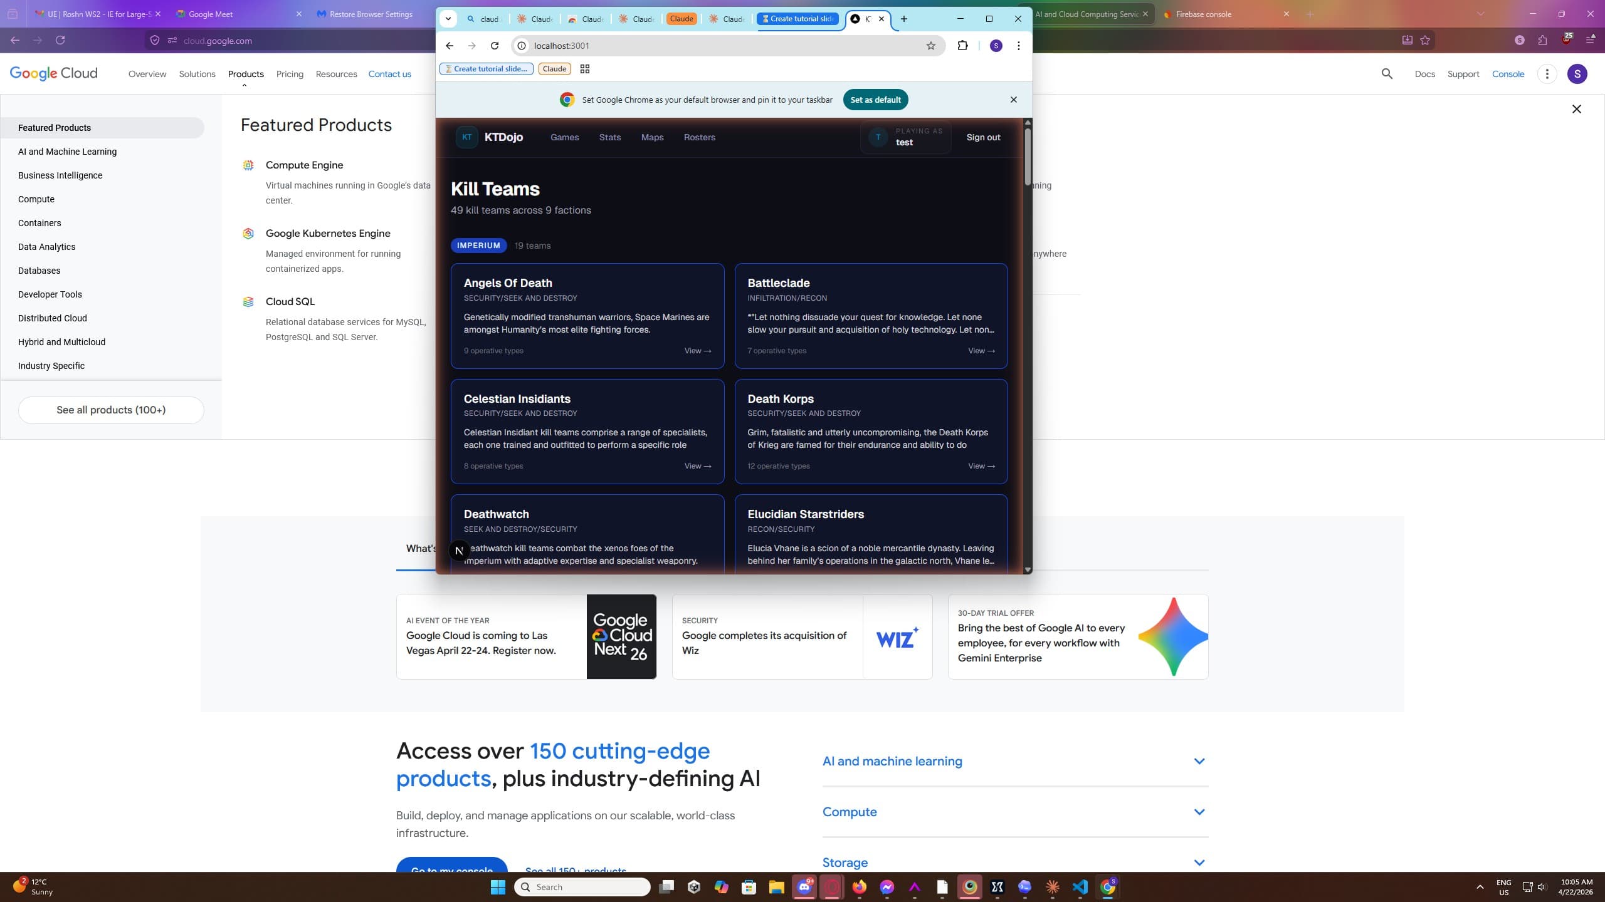Open the Stats nav item in KTDojo

click(x=609, y=137)
